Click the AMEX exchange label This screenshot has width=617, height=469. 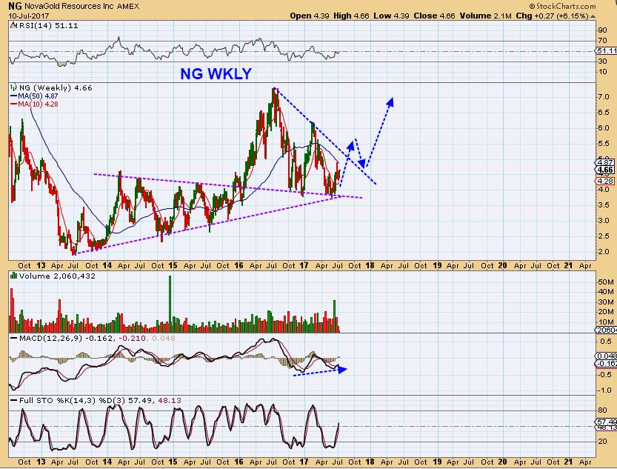[128, 6]
